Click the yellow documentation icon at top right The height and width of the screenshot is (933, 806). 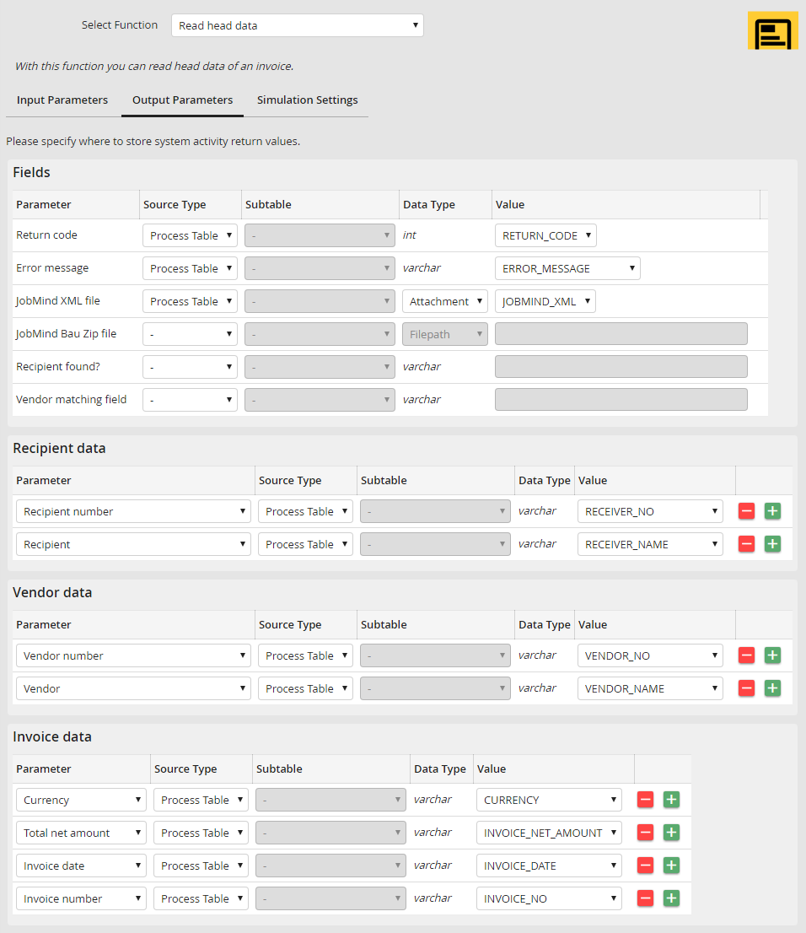(772, 30)
